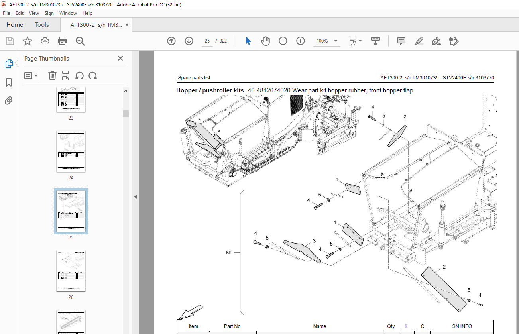Rotate the page clockwise
The height and width of the screenshot is (334, 519).
pyautogui.click(x=93, y=75)
